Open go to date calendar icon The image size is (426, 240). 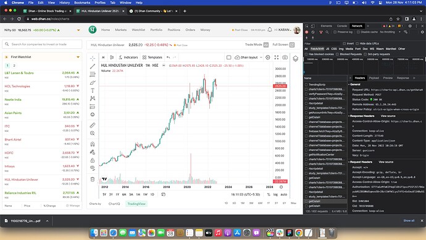pyautogui.click(x=163, y=194)
